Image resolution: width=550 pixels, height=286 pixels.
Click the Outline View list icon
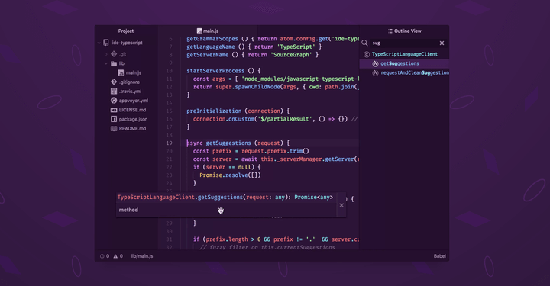(x=390, y=31)
